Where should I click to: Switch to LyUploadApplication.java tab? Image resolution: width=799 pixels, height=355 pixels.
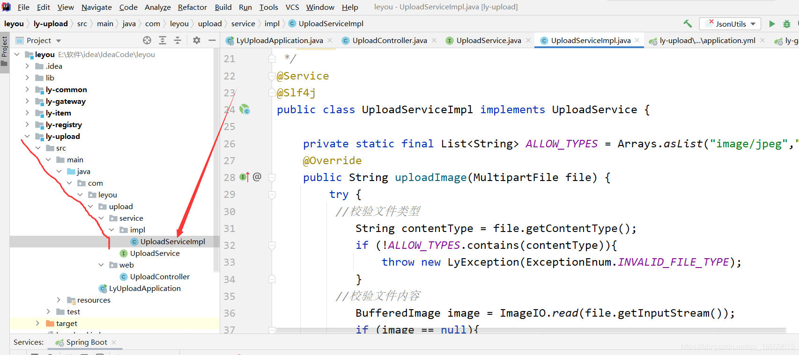[279, 41]
